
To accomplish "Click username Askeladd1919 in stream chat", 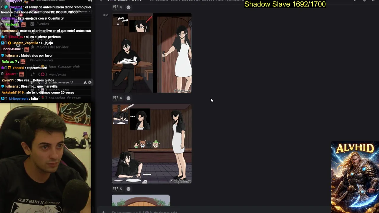I will pyautogui.click(x=12, y=92).
